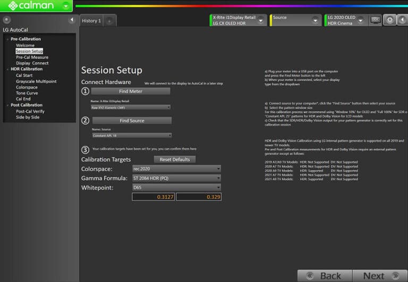Click the round icon above LG AutoCal
Viewport: 408px width, 282px height.
pos(6,20)
